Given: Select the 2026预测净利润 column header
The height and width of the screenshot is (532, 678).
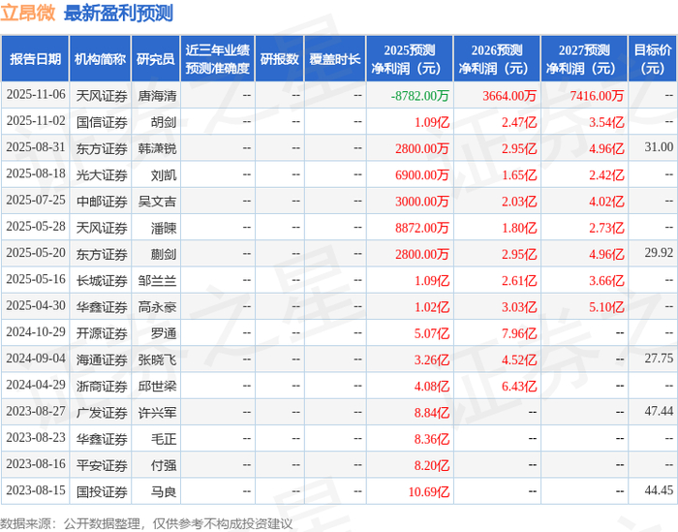Looking at the screenshot, I should click(497, 59).
